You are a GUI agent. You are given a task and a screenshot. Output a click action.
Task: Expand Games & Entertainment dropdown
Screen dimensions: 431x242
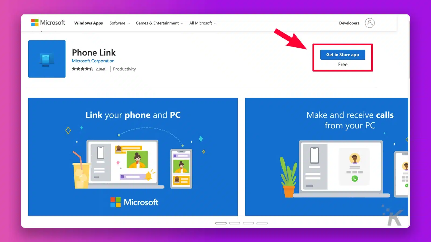click(159, 23)
